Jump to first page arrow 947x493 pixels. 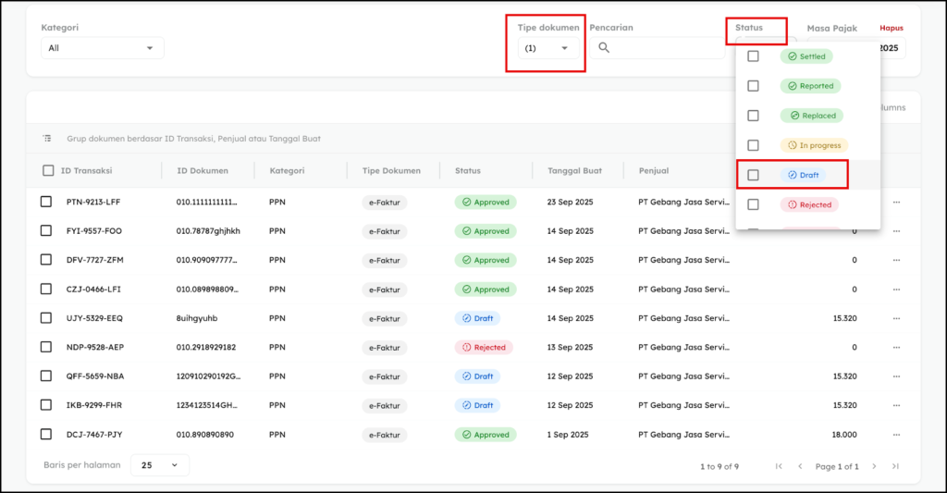(779, 466)
